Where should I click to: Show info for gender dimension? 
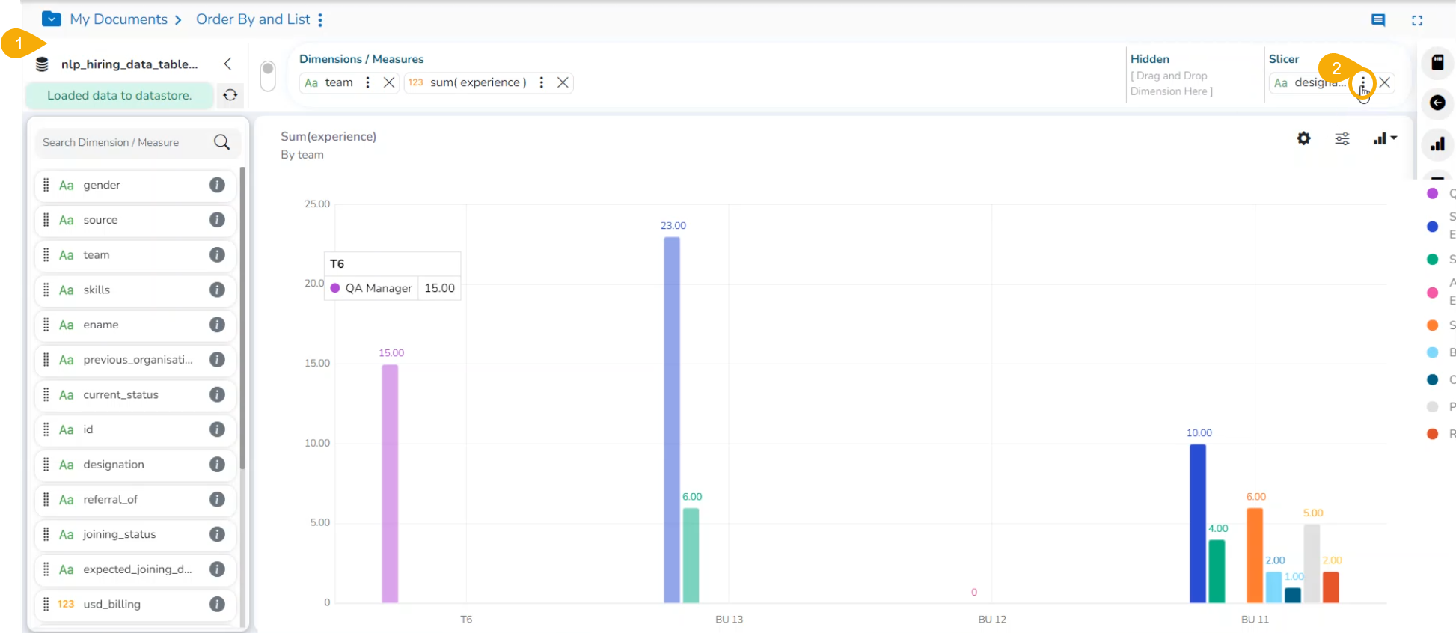click(x=217, y=185)
